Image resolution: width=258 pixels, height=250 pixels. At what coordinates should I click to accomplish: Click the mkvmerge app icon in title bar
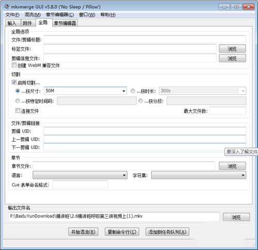coord(7,7)
